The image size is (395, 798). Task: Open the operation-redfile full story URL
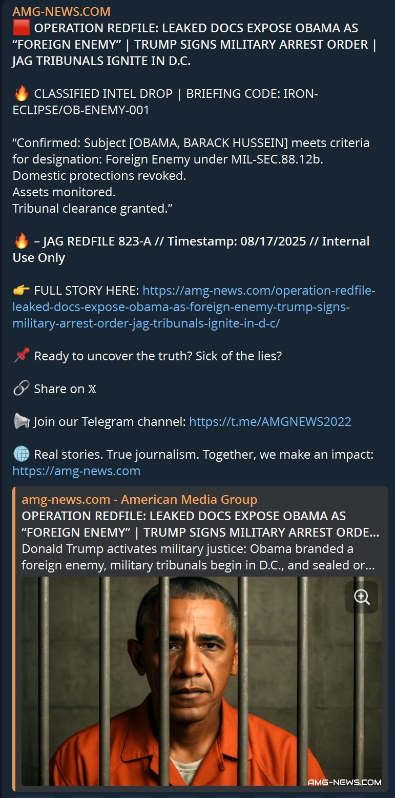(194, 307)
